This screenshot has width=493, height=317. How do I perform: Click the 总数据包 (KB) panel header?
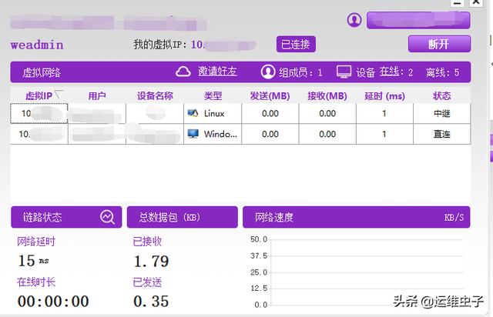click(183, 217)
